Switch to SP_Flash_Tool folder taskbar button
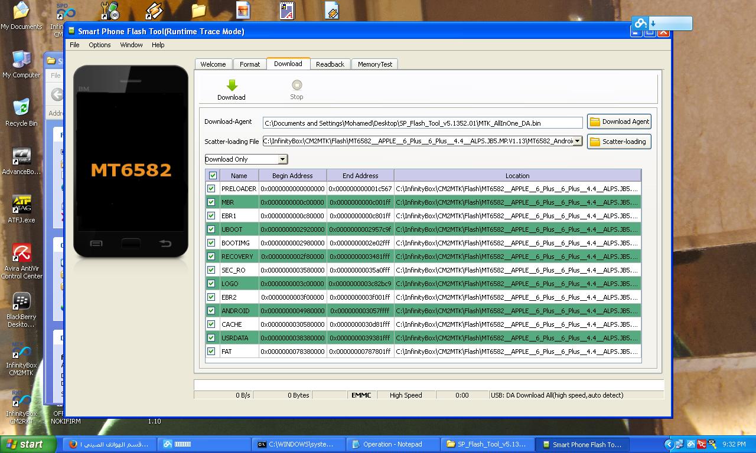Viewport: 756px width, 453px height. (x=487, y=445)
